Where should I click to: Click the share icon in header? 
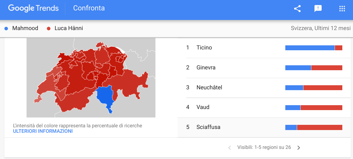click(x=297, y=8)
